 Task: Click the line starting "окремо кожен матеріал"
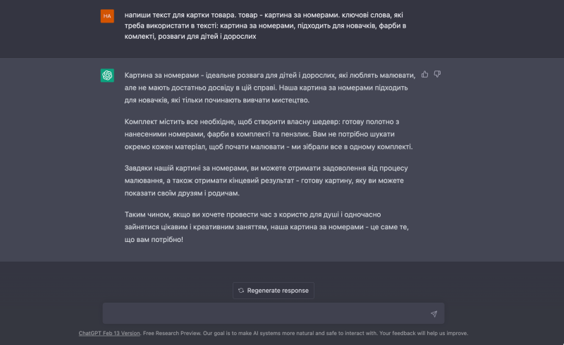[x=269, y=147]
